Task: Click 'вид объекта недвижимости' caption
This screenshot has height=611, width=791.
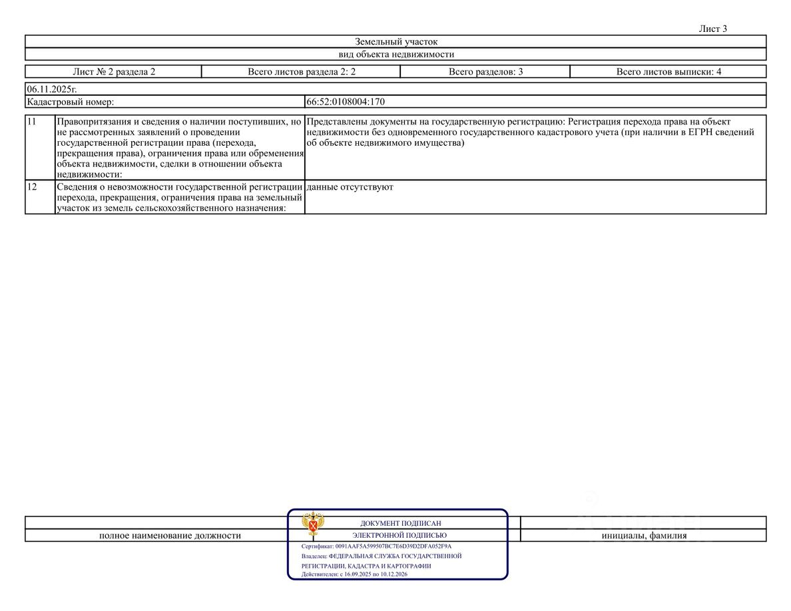Action: [x=396, y=54]
